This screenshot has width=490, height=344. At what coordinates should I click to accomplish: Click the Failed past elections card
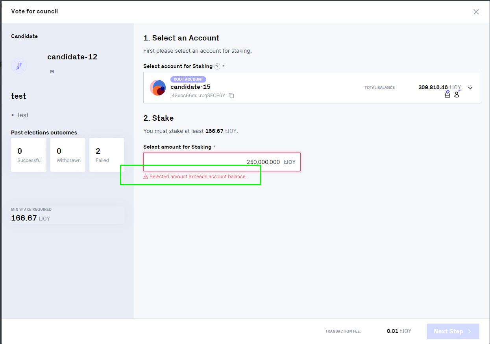[x=107, y=155]
